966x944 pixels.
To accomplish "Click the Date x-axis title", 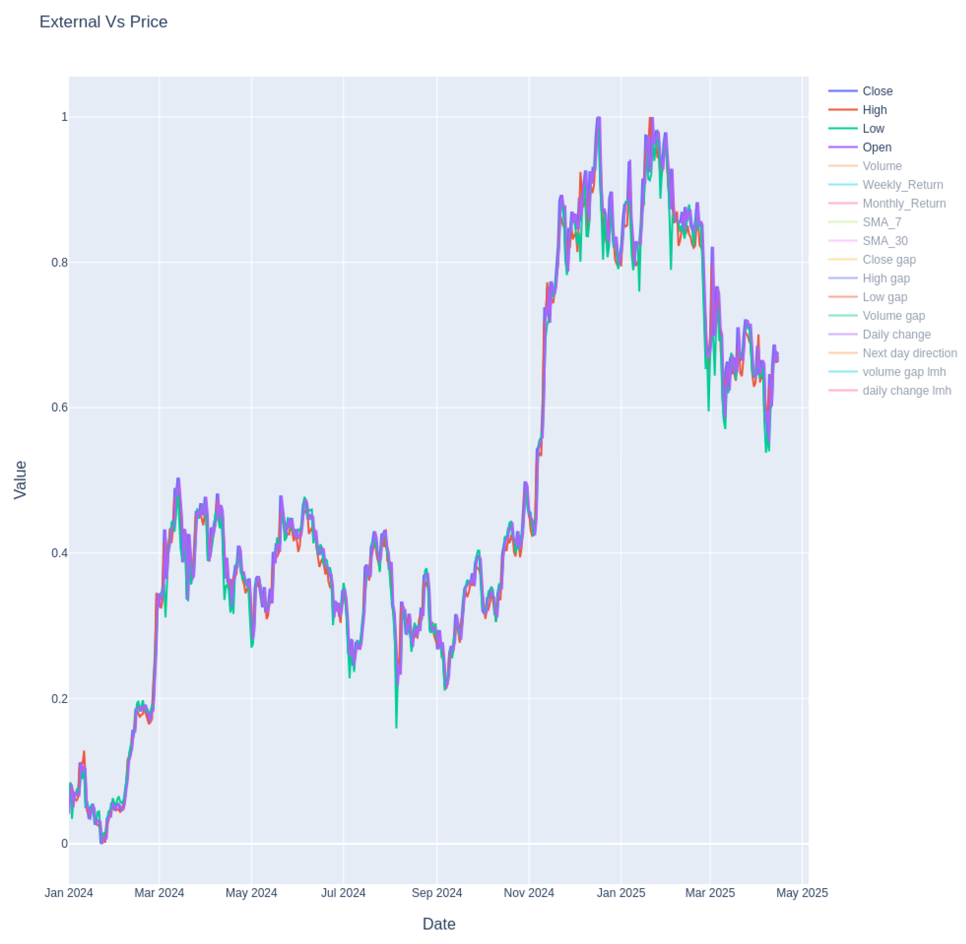I will point(438,924).
